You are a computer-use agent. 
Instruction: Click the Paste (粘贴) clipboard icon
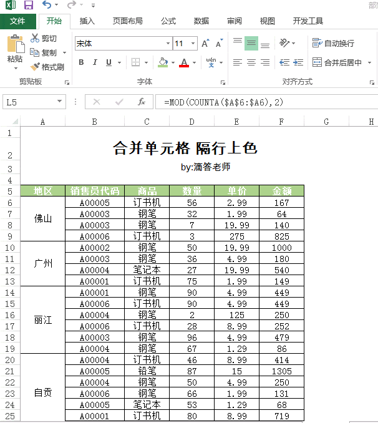pos(15,45)
